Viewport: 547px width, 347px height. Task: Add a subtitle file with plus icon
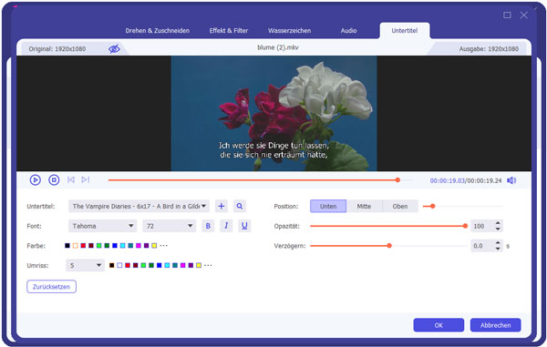click(x=222, y=206)
